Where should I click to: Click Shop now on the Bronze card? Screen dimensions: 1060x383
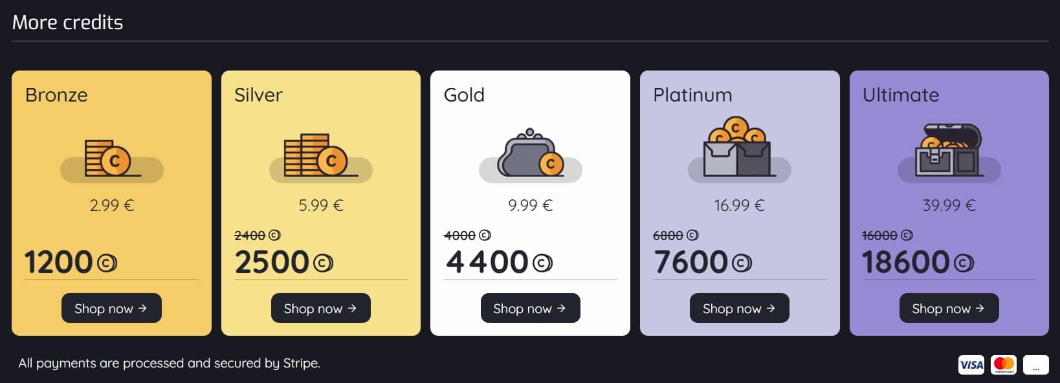click(x=111, y=308)
